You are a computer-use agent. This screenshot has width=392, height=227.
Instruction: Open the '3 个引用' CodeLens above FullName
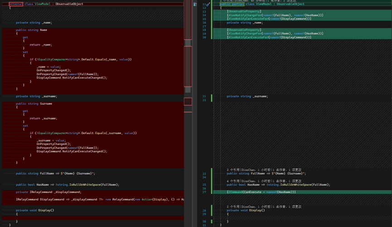pos(232,170)
